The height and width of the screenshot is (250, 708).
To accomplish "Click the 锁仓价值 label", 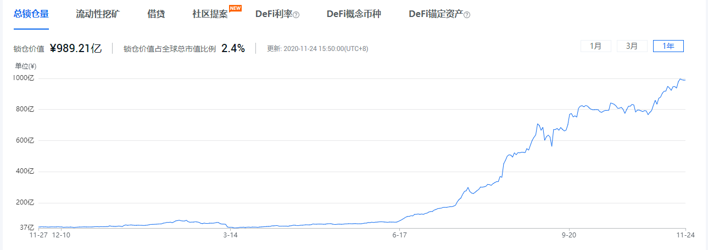I will coord(29,49).
